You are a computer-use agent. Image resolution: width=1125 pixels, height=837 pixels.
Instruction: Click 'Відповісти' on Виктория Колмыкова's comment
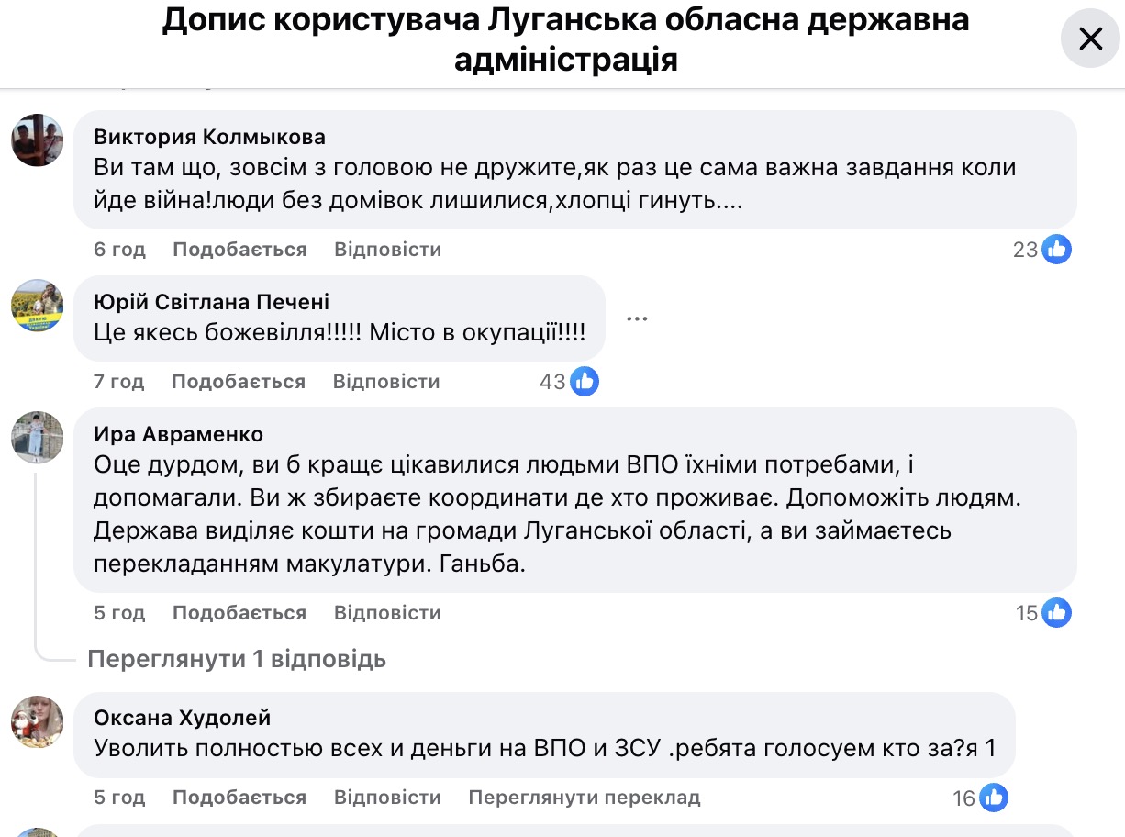[387, 249]
